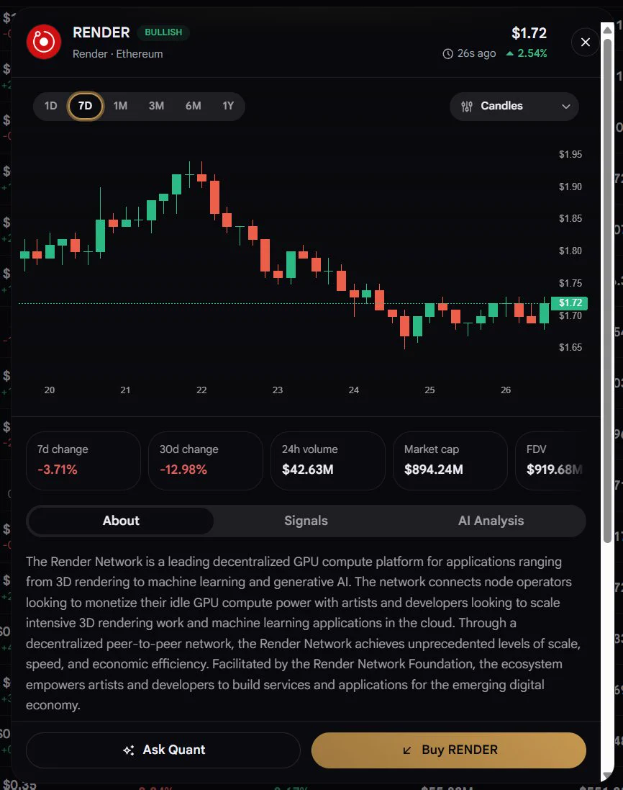This screenshot has width=623, height=790.
Task: Close the RENDER detail panel
Action: coord(586,42)
